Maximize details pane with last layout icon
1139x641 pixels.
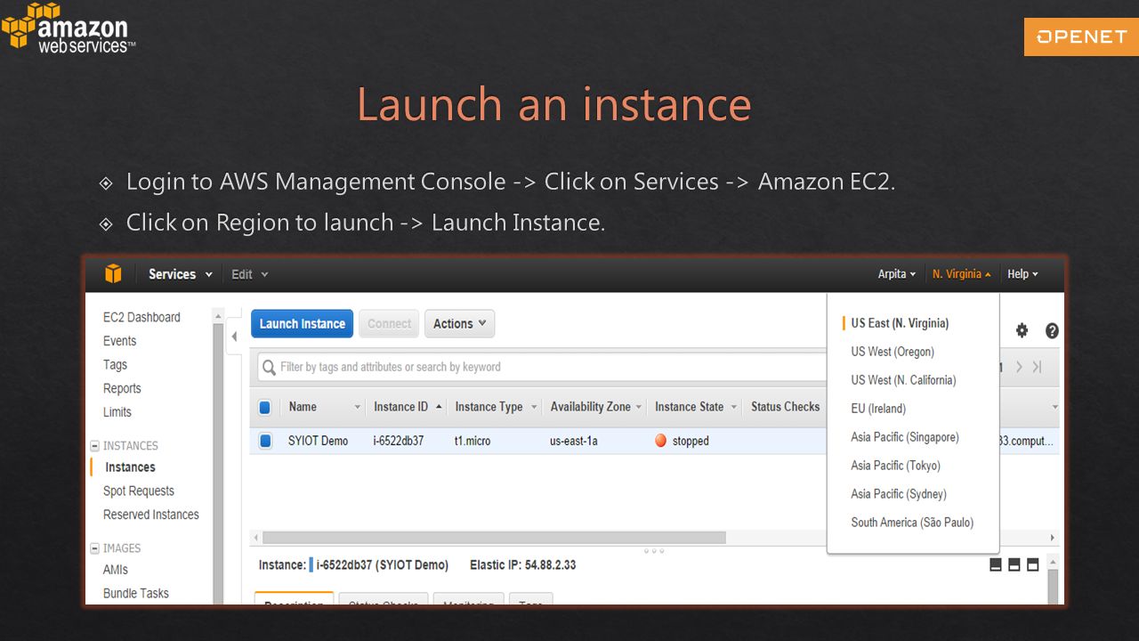[1033, 565]
